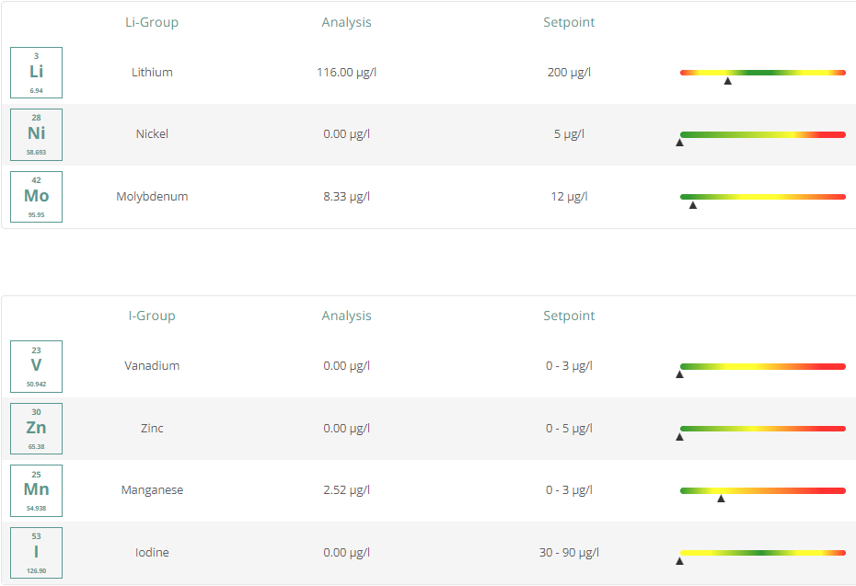Open the Molybdenum (Mo) element tile

point(36,197)
